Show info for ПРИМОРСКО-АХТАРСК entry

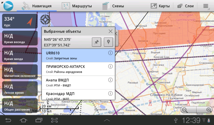pyautogui.click(x=110, y=66)
